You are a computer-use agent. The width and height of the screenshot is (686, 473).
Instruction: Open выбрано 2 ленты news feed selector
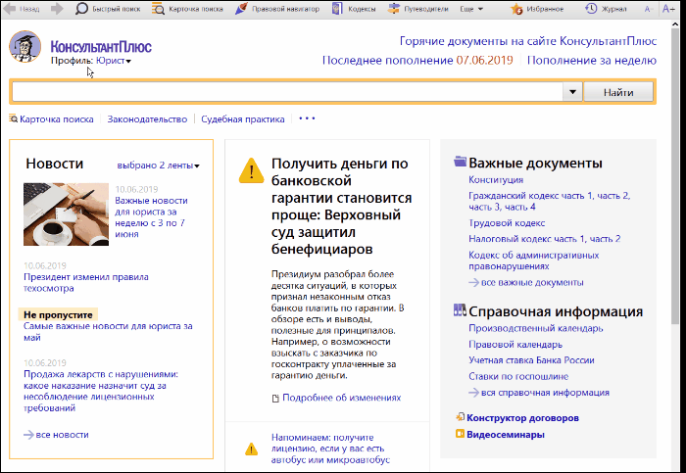pyautogui.click(x=158, y=166)
